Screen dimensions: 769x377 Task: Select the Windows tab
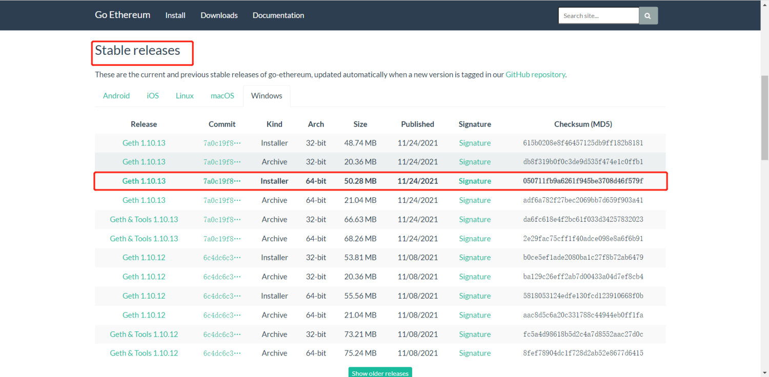pyautogui.click(x=267, y=96)
